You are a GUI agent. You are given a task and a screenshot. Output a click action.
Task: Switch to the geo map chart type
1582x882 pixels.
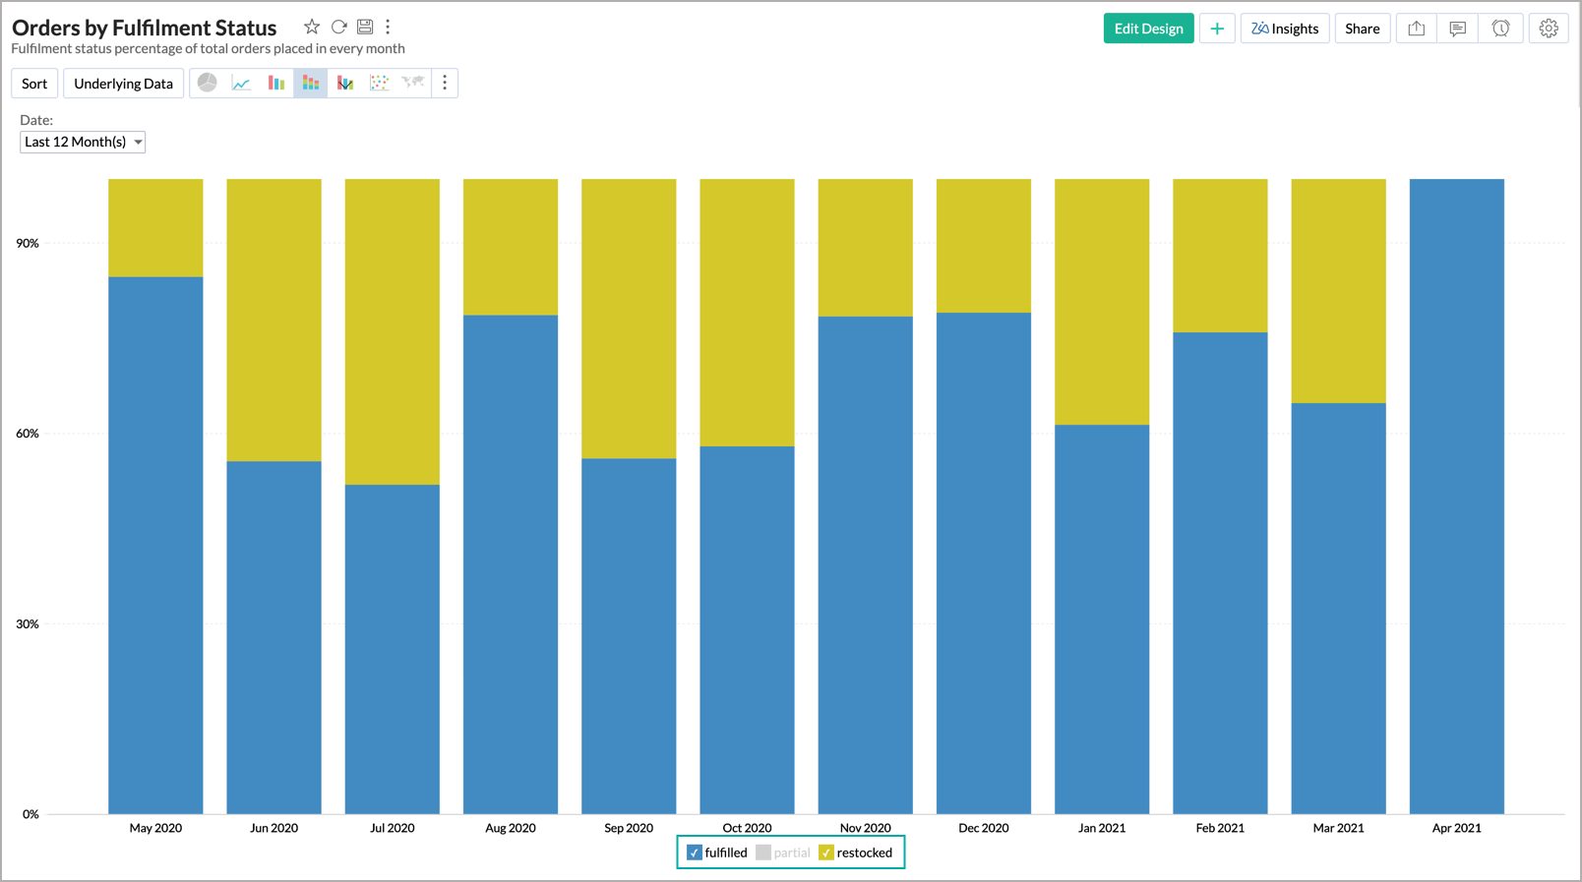413,84
